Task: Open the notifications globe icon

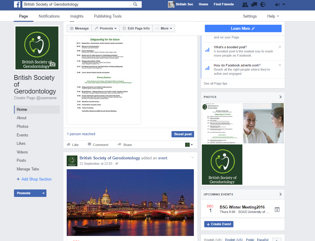Action: [263, 4]
